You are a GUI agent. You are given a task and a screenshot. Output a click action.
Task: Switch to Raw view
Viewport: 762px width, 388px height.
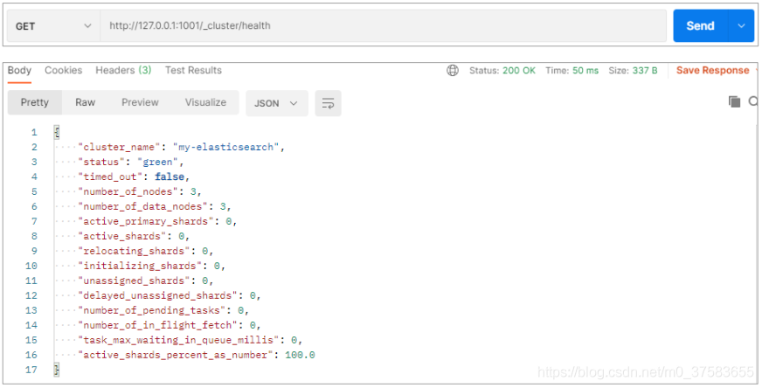[85, 102]
